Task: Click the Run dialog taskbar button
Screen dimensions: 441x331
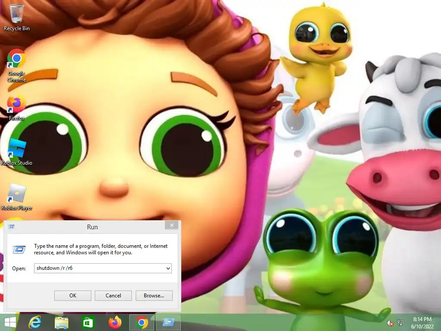Action: 168,322
